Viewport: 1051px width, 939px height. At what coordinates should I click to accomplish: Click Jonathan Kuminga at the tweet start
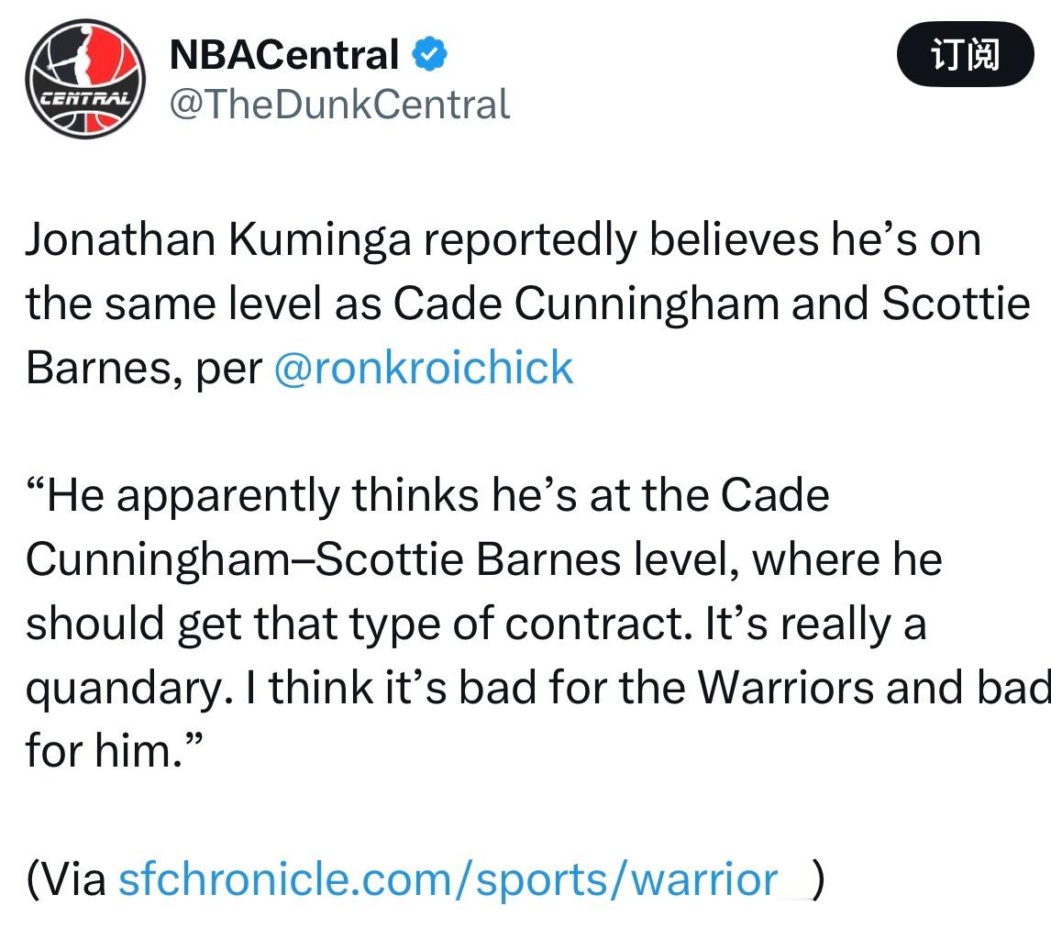(x=218, y=240)
